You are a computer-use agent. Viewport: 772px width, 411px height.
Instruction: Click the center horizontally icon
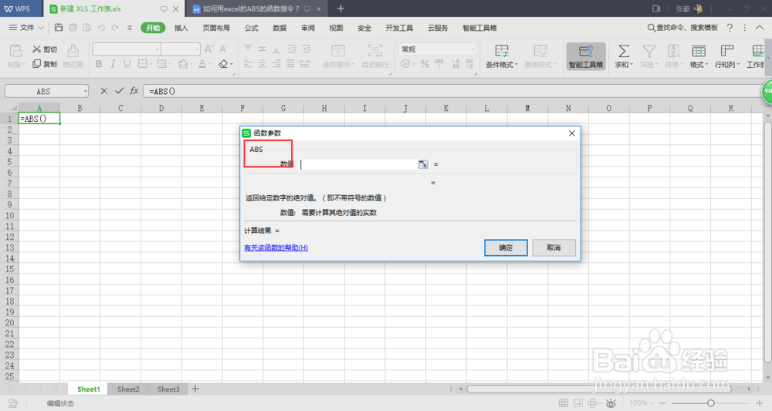pyautogui.click(x=262, y=64)
